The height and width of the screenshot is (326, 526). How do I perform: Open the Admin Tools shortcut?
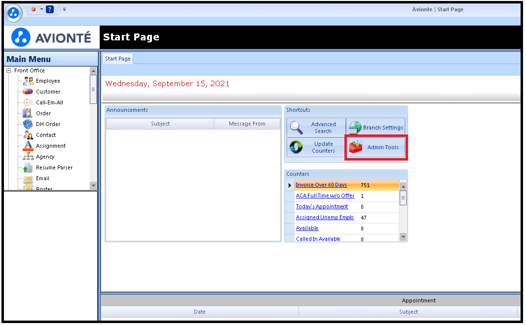click(x=376, y=147)
